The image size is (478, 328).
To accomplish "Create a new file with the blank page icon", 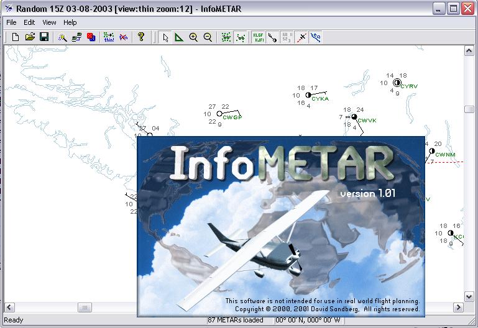I will [x=16, y=37].
